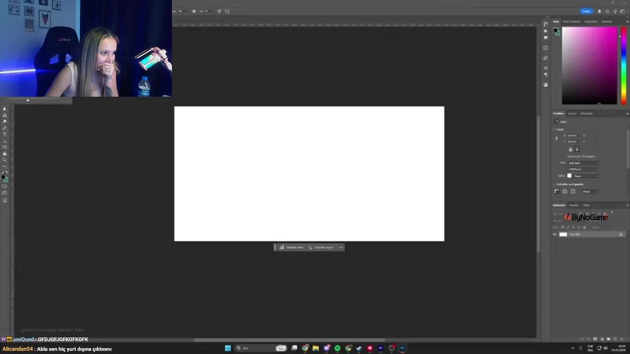Open more options on the contextual task bar
The image size is (630, 354).
coord(341,247)
